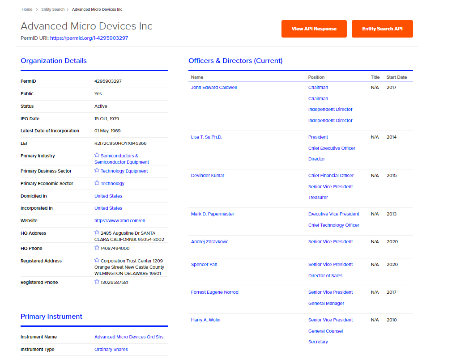Open Forrest Eugene Norrod profile

click(215, 292)
